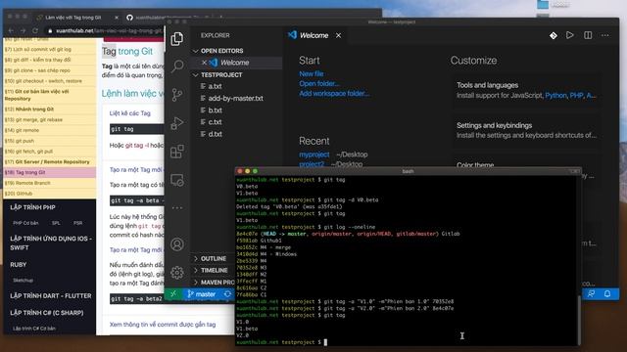
Task: Open recent project myproject
Action: [314, 154]
